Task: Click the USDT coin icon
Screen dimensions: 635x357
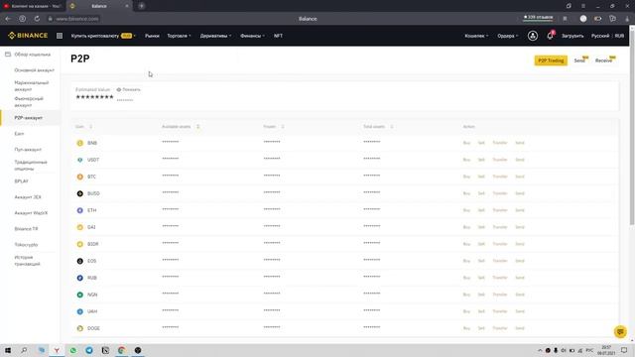Action: tap(79, 160)
